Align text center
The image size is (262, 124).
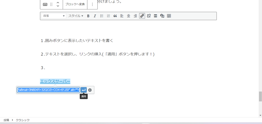pyautogui.click(x=128, y=16)
